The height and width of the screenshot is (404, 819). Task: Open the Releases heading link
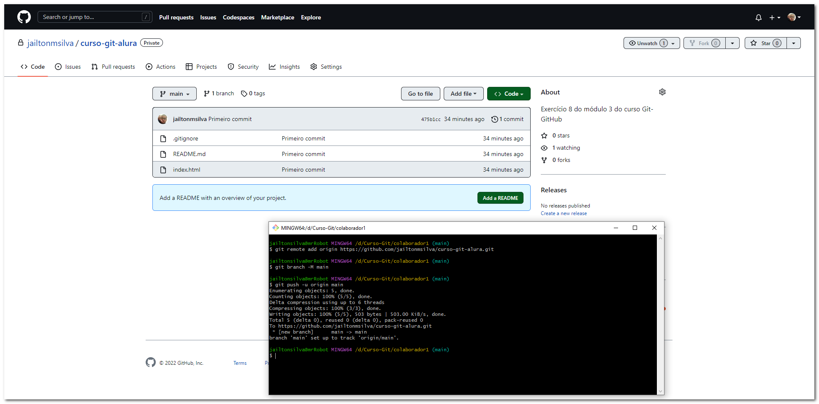553,190
